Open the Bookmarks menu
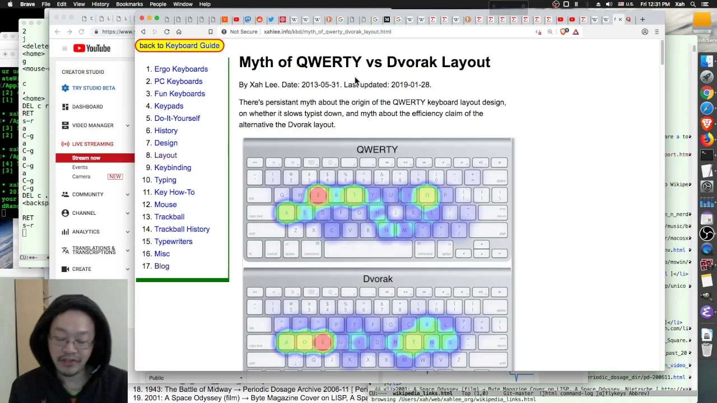 (x=129, y=4)
